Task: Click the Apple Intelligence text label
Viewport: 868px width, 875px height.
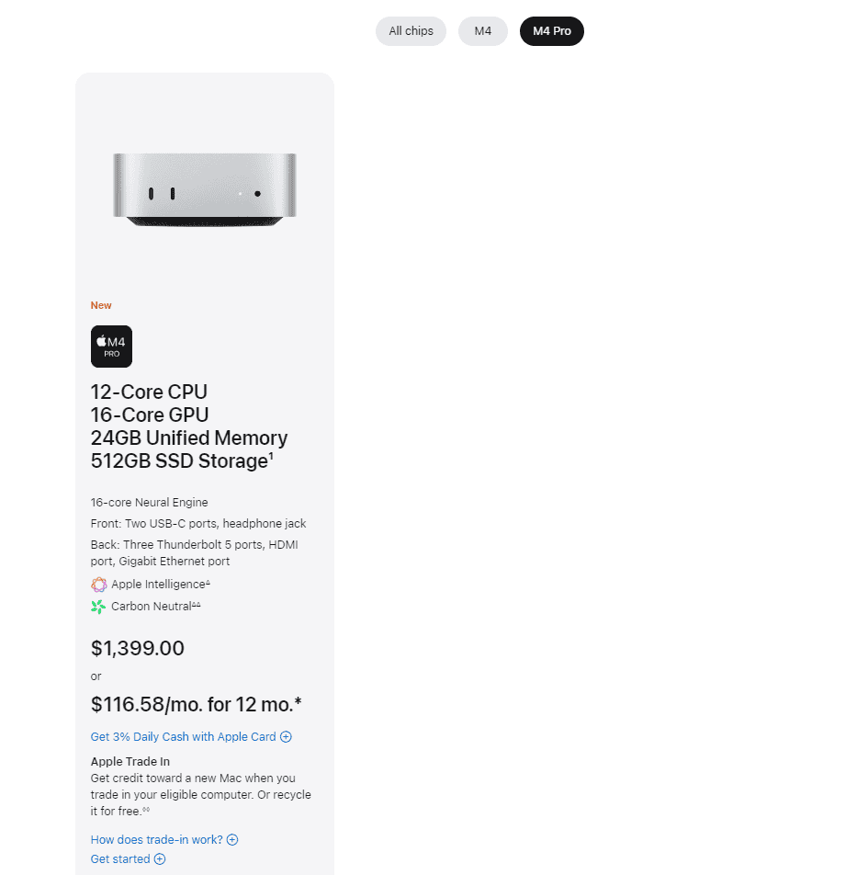Action: click(x=158, y=585)
